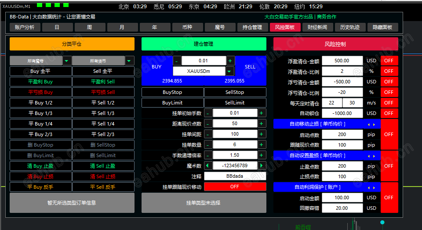Viewport: 422px width, 230px height.
Task: Enable 自动设置盈损 OFF switch
Action: 389,166
